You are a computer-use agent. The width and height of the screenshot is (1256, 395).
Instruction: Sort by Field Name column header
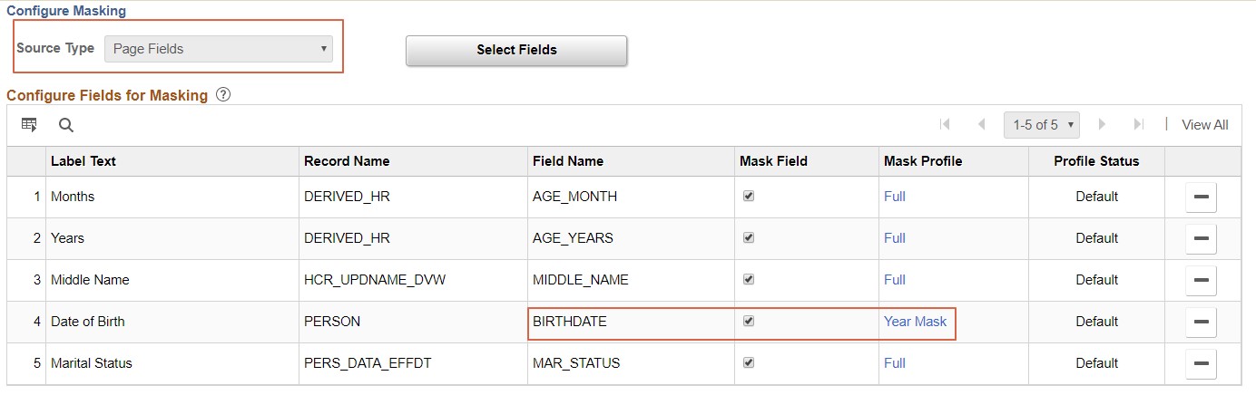[568, 161]
